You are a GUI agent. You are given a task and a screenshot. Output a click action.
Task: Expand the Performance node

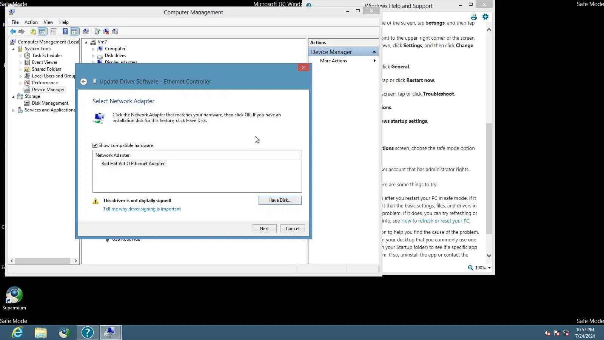[20, 83]
